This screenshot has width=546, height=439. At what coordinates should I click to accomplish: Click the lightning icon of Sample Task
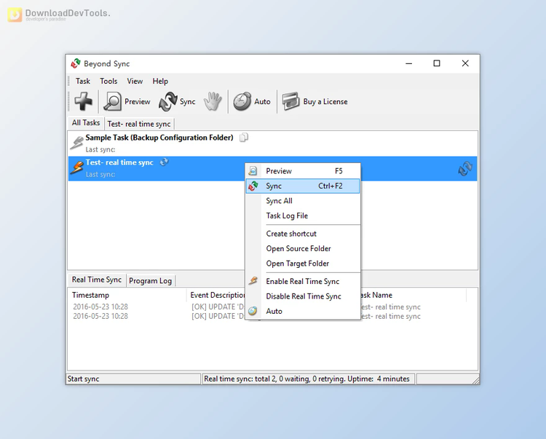coord(76,143)
